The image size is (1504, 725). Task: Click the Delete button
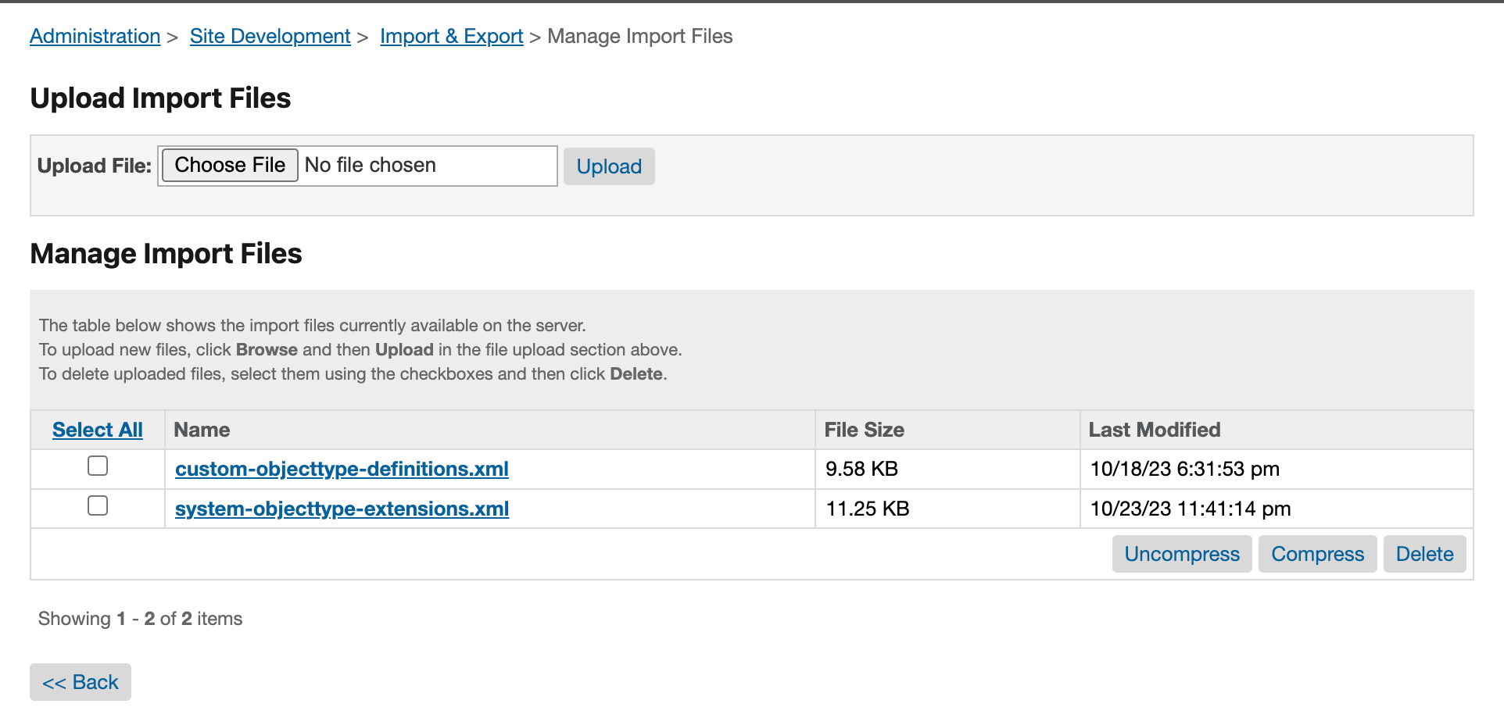[1424, 553]
